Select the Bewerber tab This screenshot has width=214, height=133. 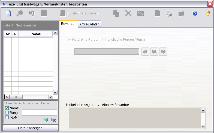tap(68, 24)
